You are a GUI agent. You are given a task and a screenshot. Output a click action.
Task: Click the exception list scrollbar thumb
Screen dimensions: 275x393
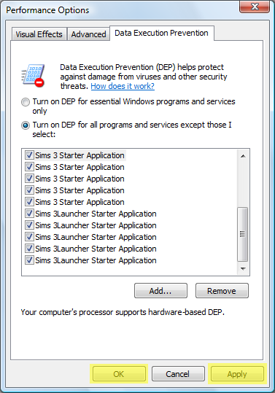242,234
